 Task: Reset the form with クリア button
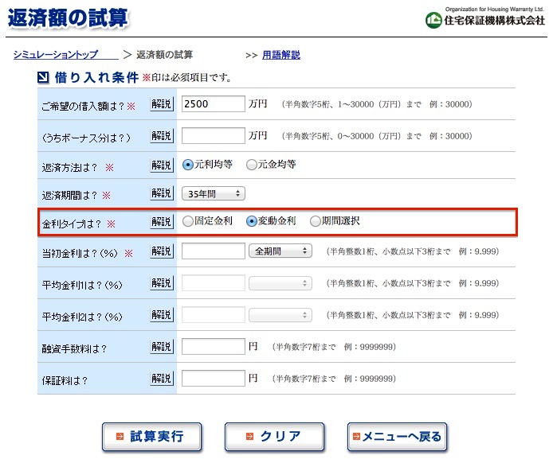(x=274, y=437)
